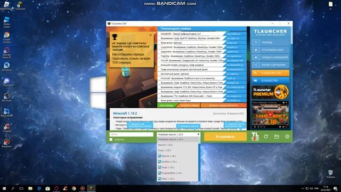Click the online-with-friends share sidebar button
This screenshot has width=341, height=192.
click(x=270, y=65)
